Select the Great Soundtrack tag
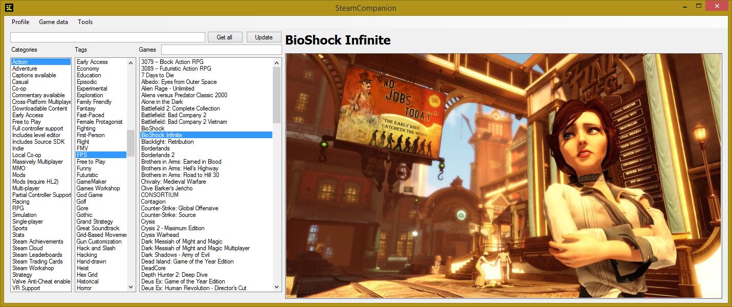Image resolution: width=732 pixels, height=307 pixels. (x=101, y=228)
